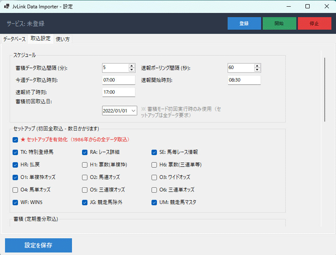Click the 設定を保存 button
The width and height of the screenshot is (336, 255).
point(38,245)
